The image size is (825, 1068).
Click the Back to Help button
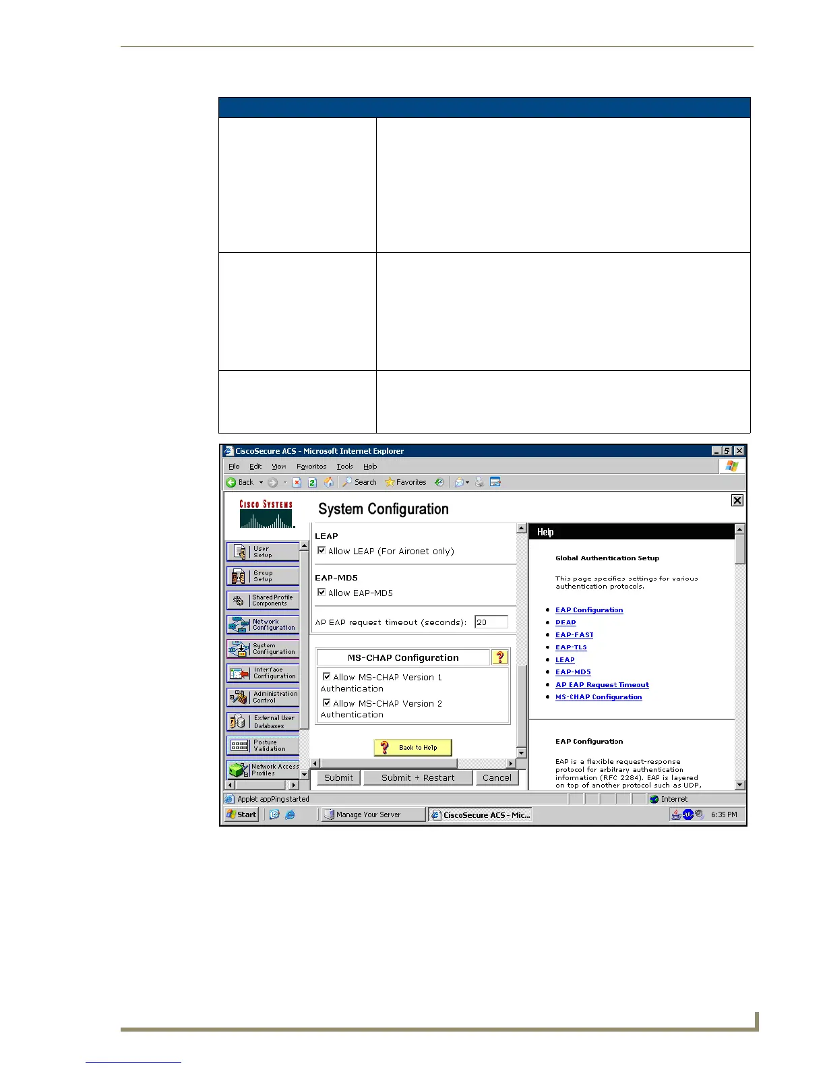pyautogui.click(x=413, y=747)
